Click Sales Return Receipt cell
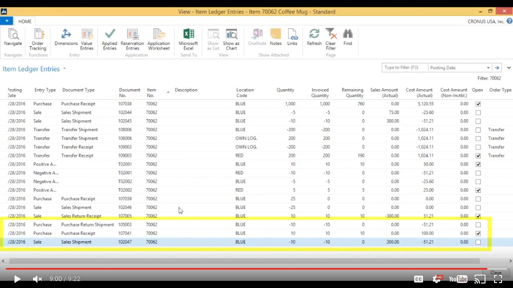This screenshot has height=288, width=513. pos(81,216)
